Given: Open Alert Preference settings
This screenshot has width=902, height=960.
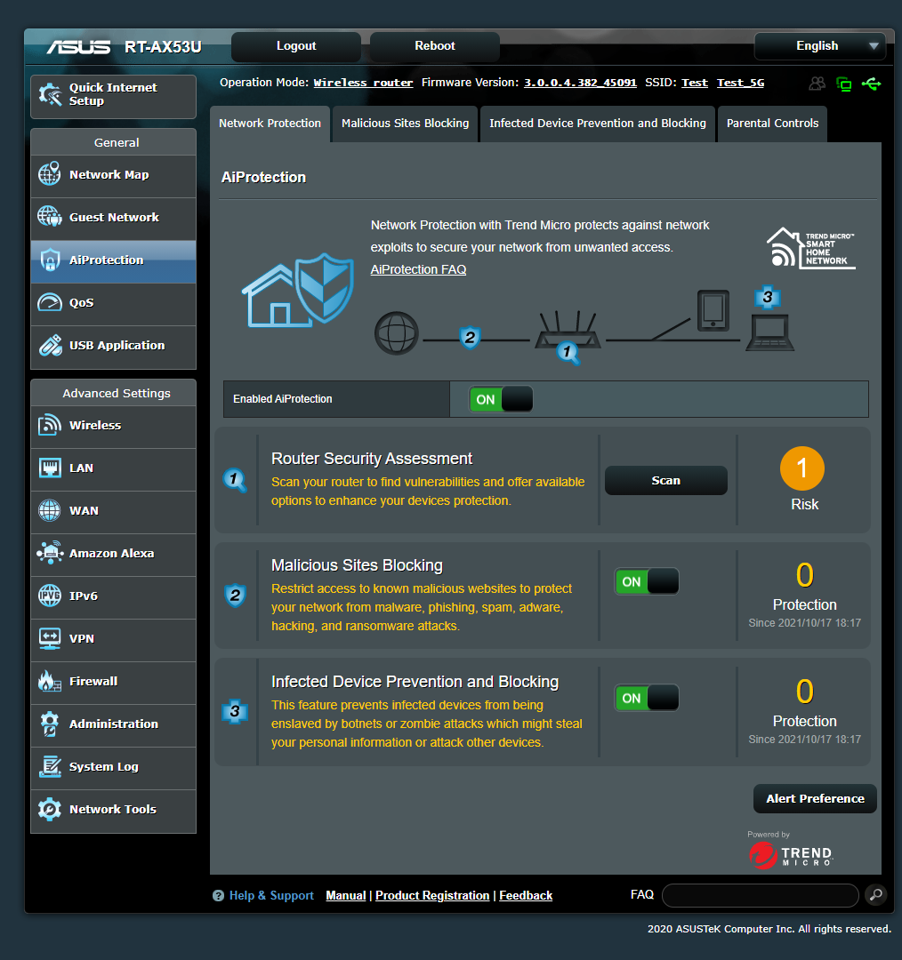Looking at the screenshot, I should click(x=815, y=799).
